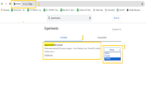146x99 pixels.
Task: Click the magnifier icon in search flags
Action: click(49, 18)
